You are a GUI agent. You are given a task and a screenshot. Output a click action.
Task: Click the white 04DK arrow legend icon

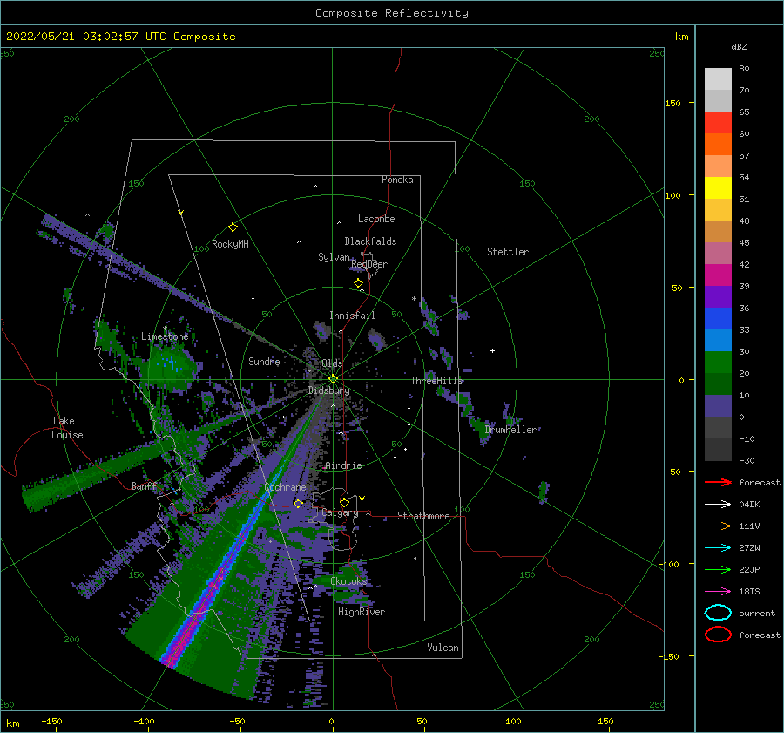pyautogui.click(x=718, y=505)
